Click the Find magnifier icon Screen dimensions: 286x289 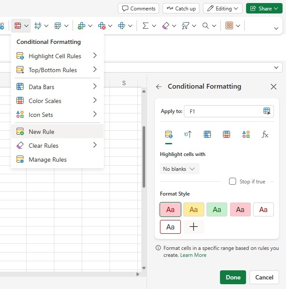206,26
